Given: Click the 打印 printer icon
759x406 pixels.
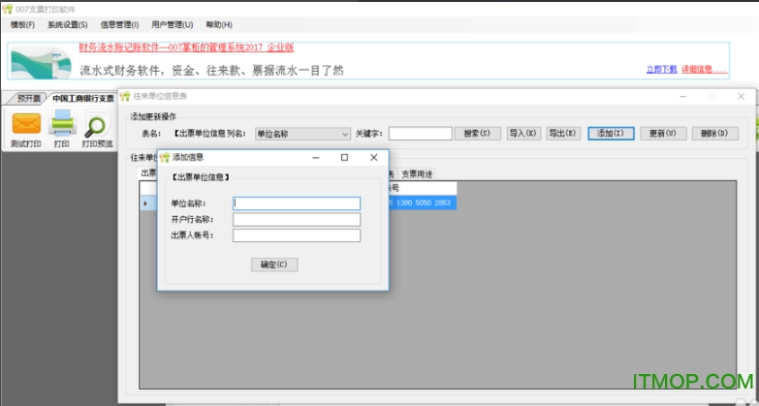Looking at the screenshot, I should click(62, 124).
